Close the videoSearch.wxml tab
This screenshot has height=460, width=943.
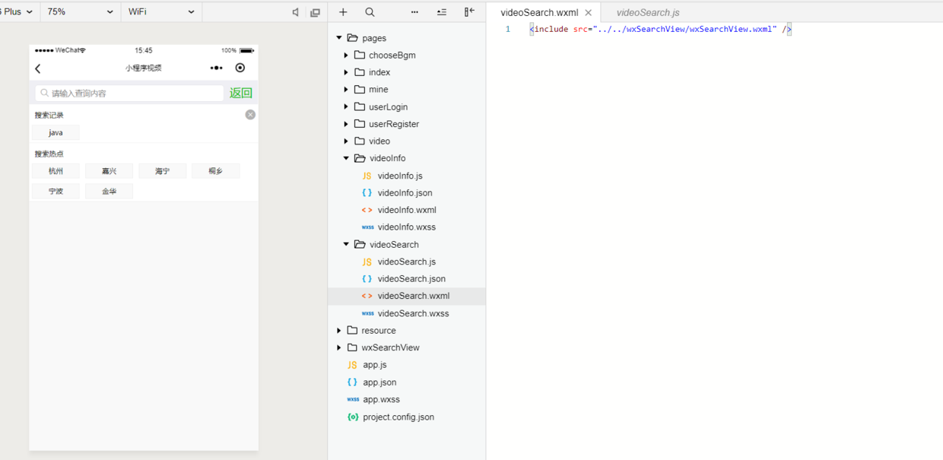(589, 13)
